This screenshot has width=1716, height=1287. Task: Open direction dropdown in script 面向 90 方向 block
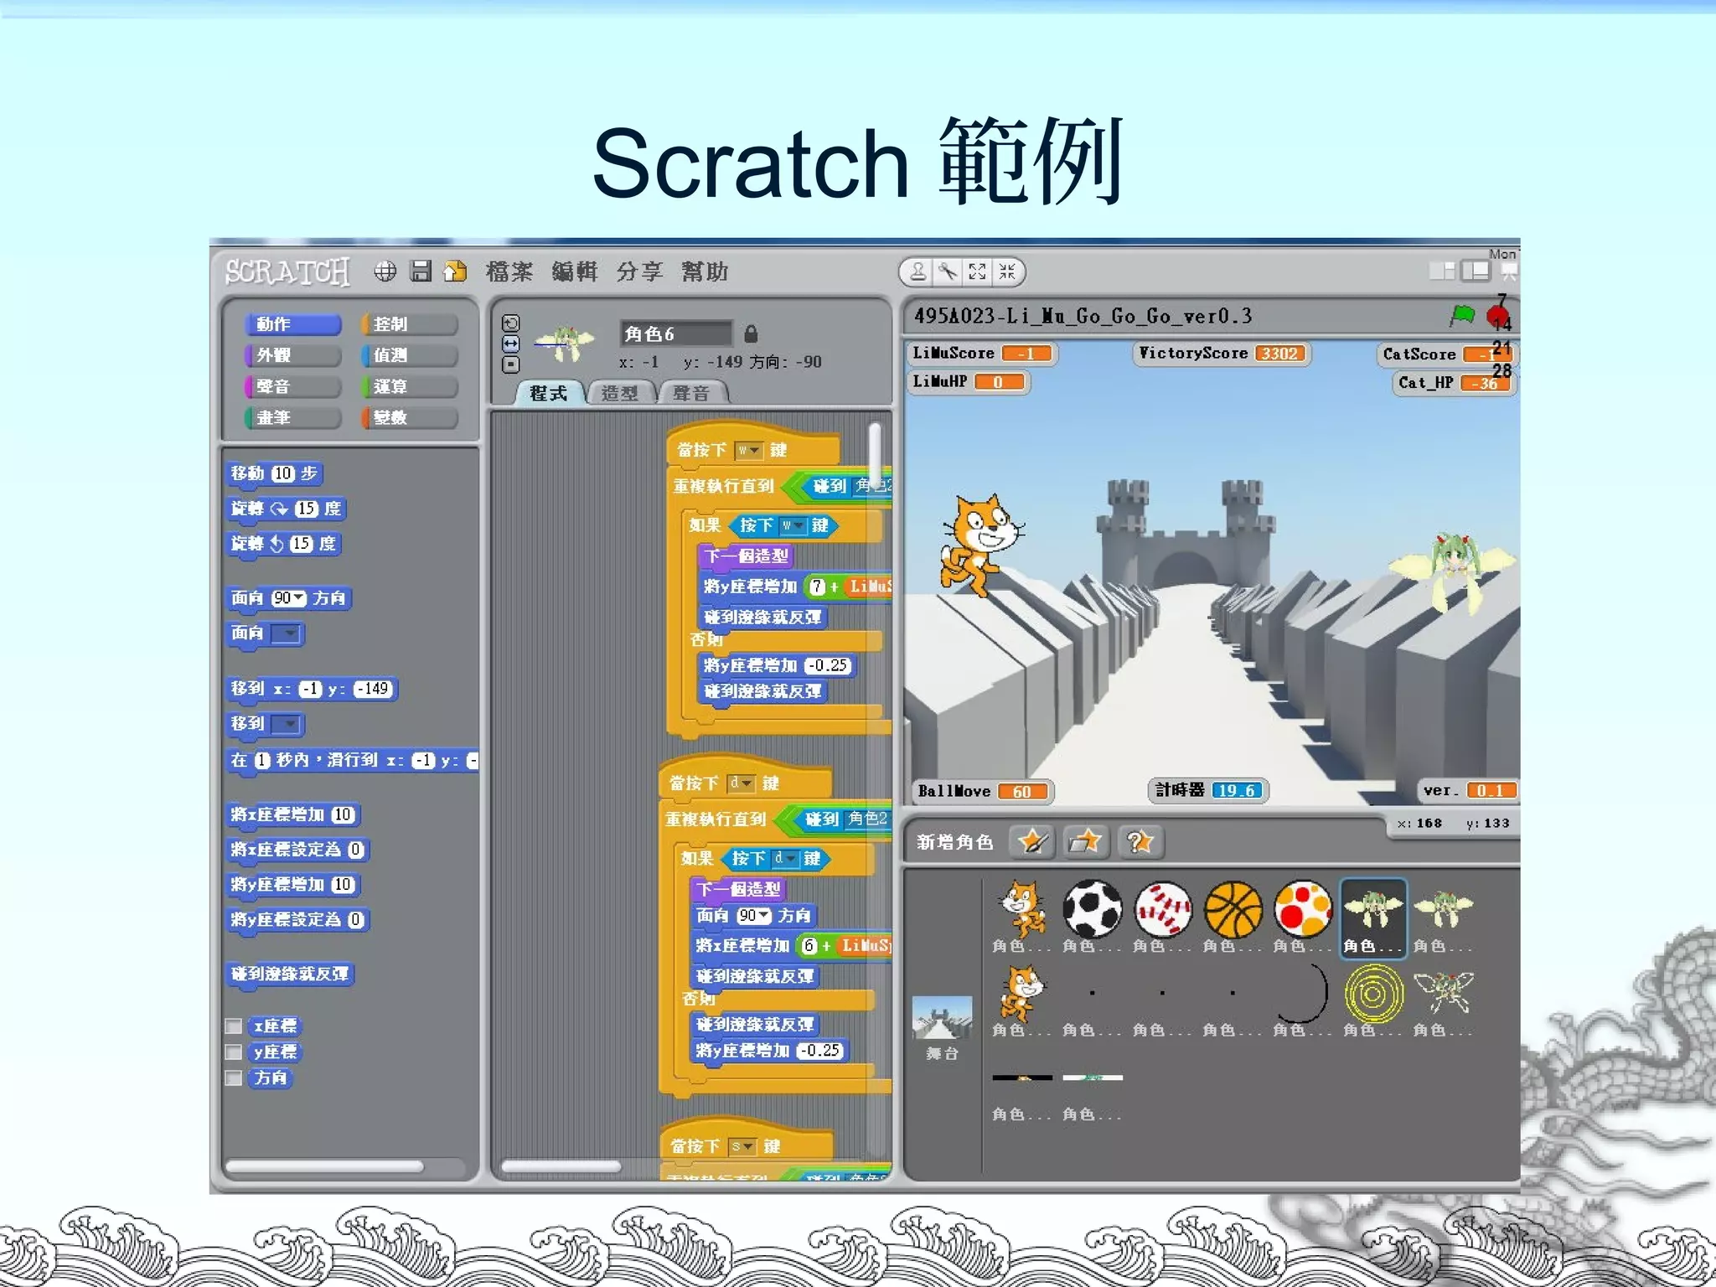pos(764,916)
